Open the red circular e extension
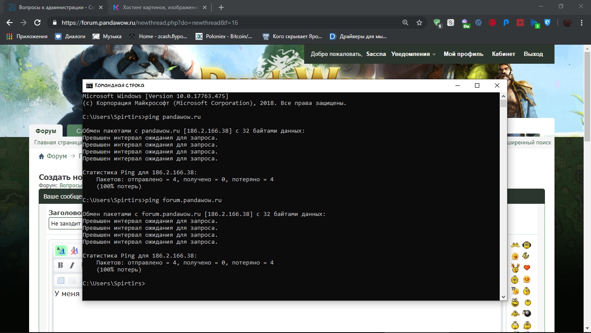The image size is (591, 333). (x=492, y=23)
